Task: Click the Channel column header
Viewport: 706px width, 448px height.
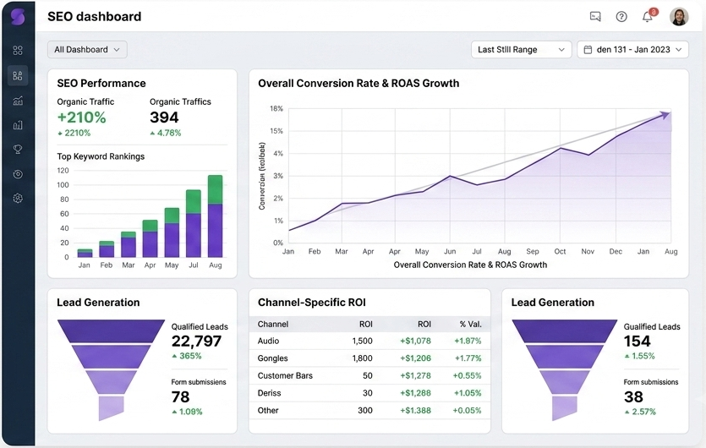Action: coord(273,325)
